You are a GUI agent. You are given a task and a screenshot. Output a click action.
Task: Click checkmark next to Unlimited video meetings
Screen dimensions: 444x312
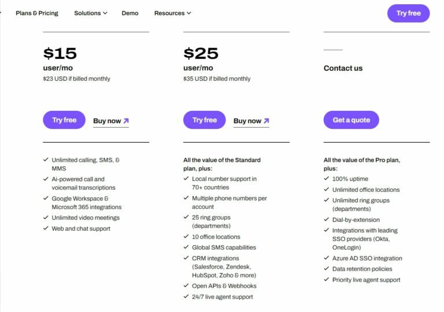coord(46,218)
